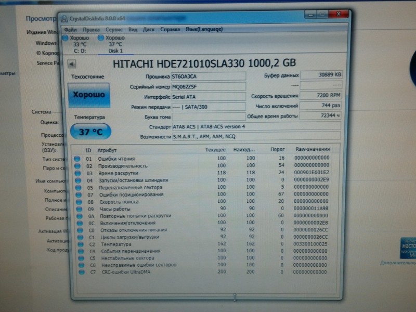Click status icon for 05 Переназначенные сектора
416x312 pixels.
pos(79,188)
